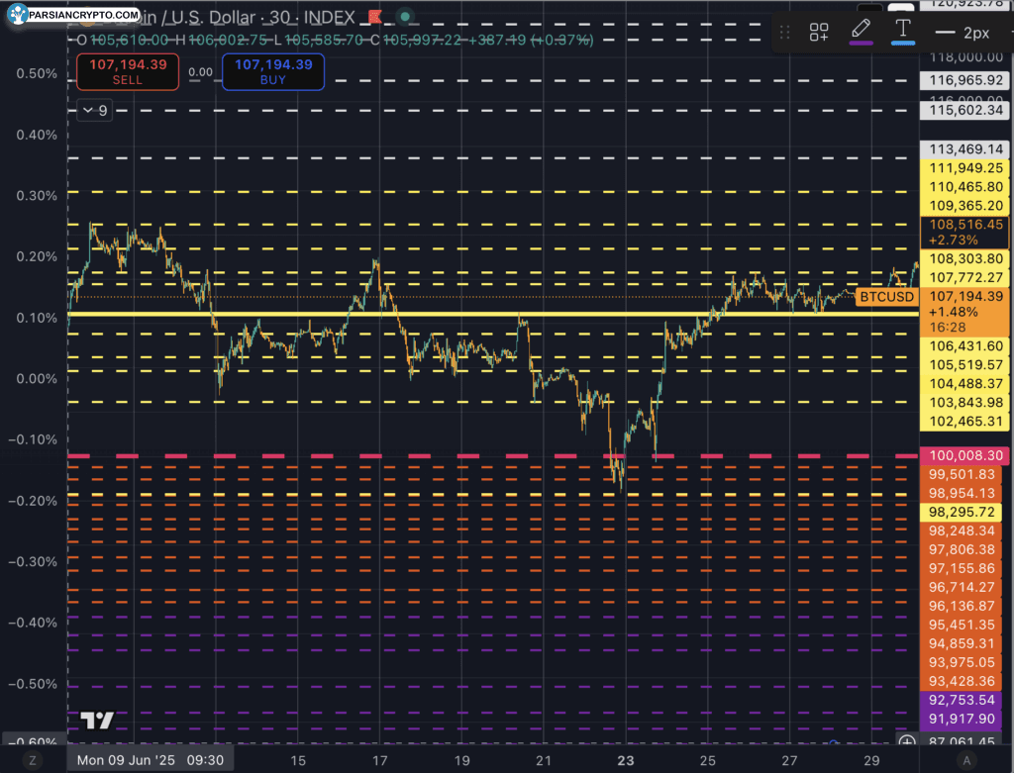The width and height of the screenshot is (1014, 773).
Task: Grab the floating drawing toolbar drag handle
Action: [784, 32]
